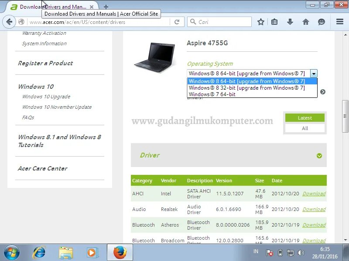Open the bookmarks list icon
Image resolution: width=349 pixels, height=261 pixels.
click(x=274, y=22)
